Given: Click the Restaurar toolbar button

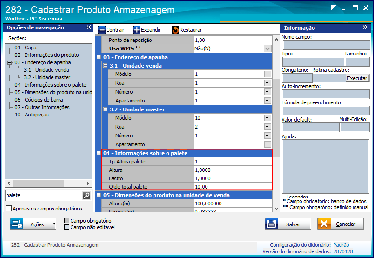Looking at the screenshot, I should tap(187, 30).
